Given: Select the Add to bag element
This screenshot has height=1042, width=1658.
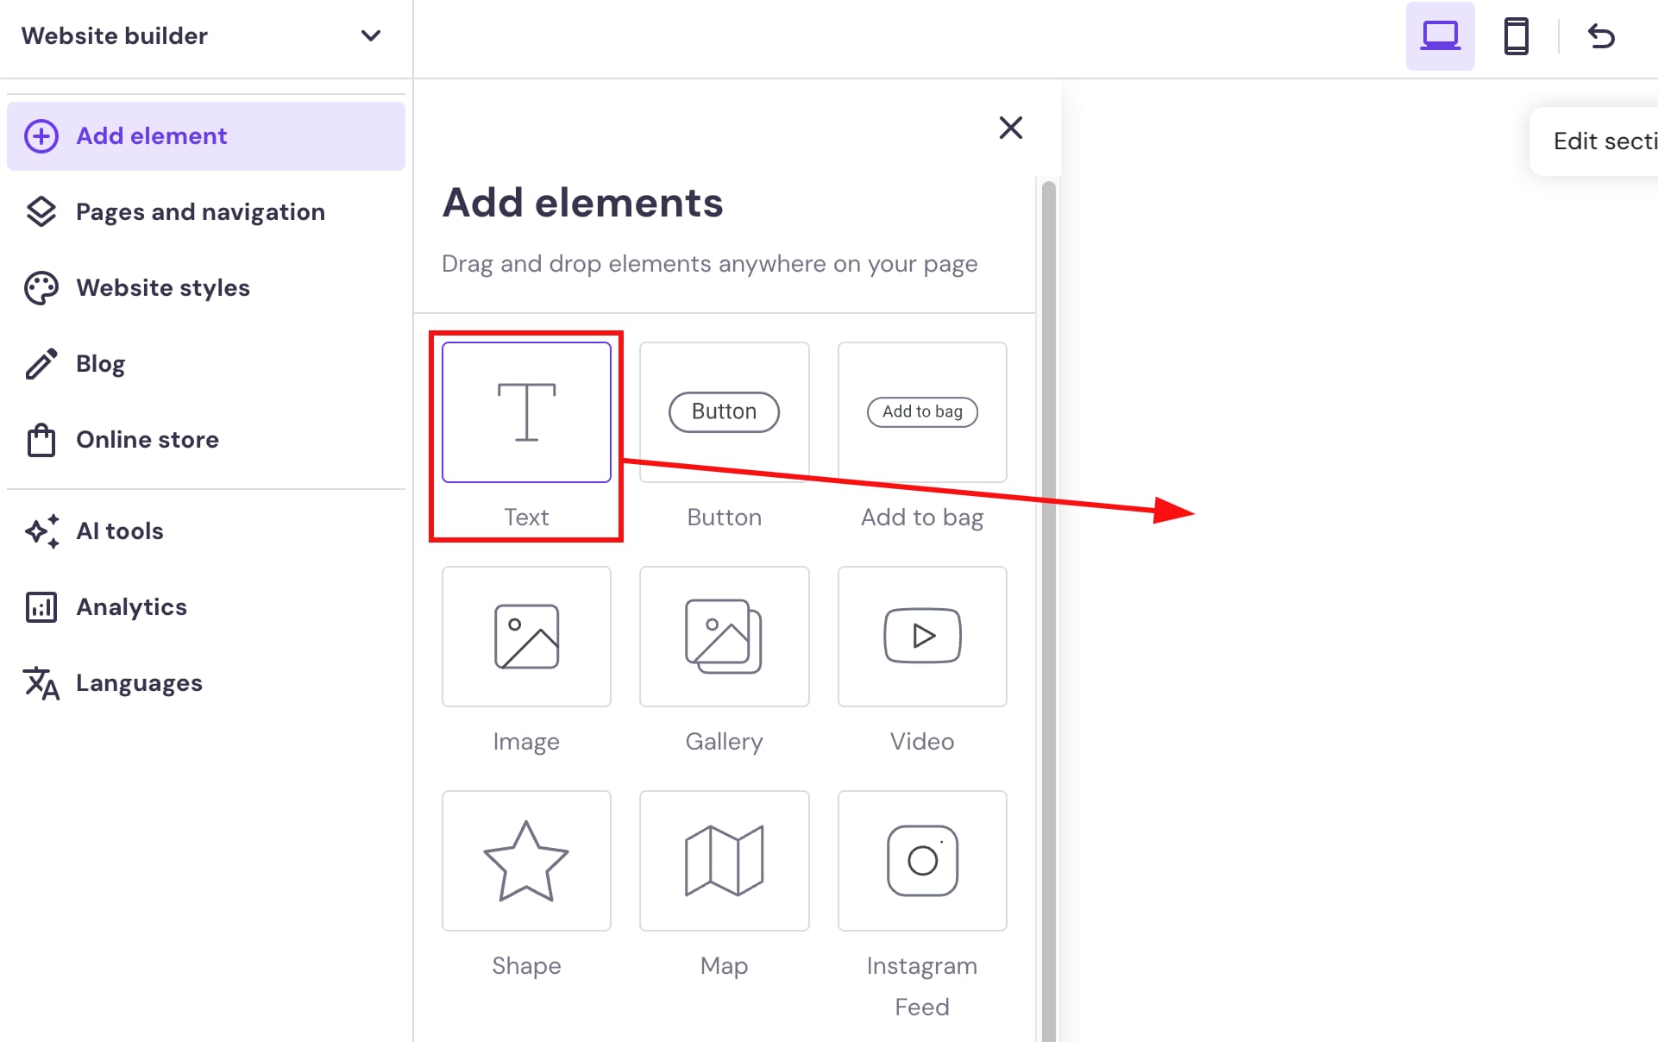Looking at the screenshot, I should tap(921, 412).
